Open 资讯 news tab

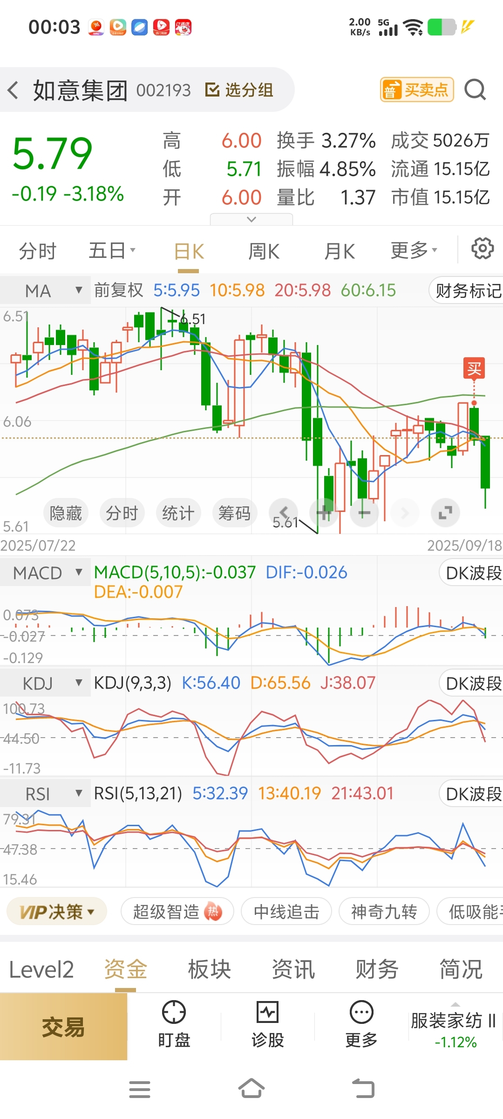(293, 970)
